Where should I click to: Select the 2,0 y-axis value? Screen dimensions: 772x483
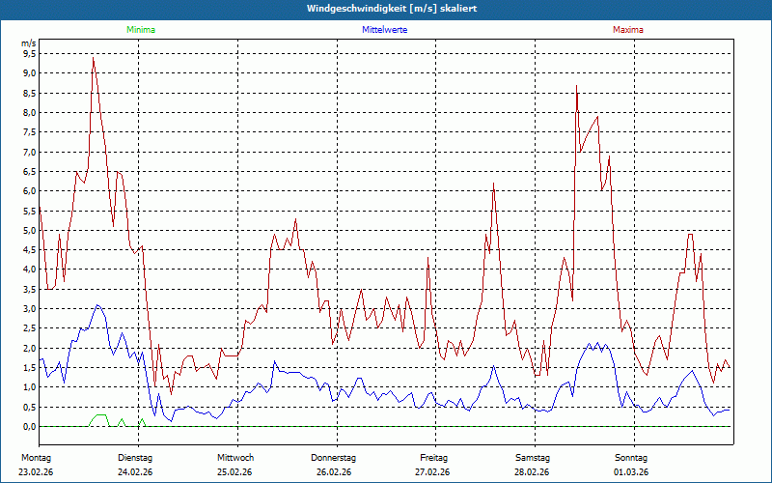30,348
